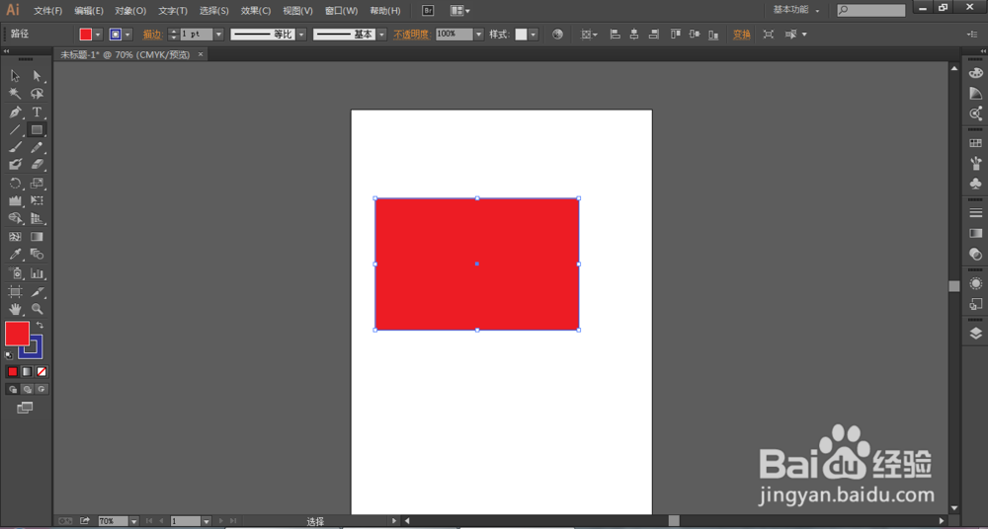Click the orange 不透明度 opacity link

pos(412,35)
